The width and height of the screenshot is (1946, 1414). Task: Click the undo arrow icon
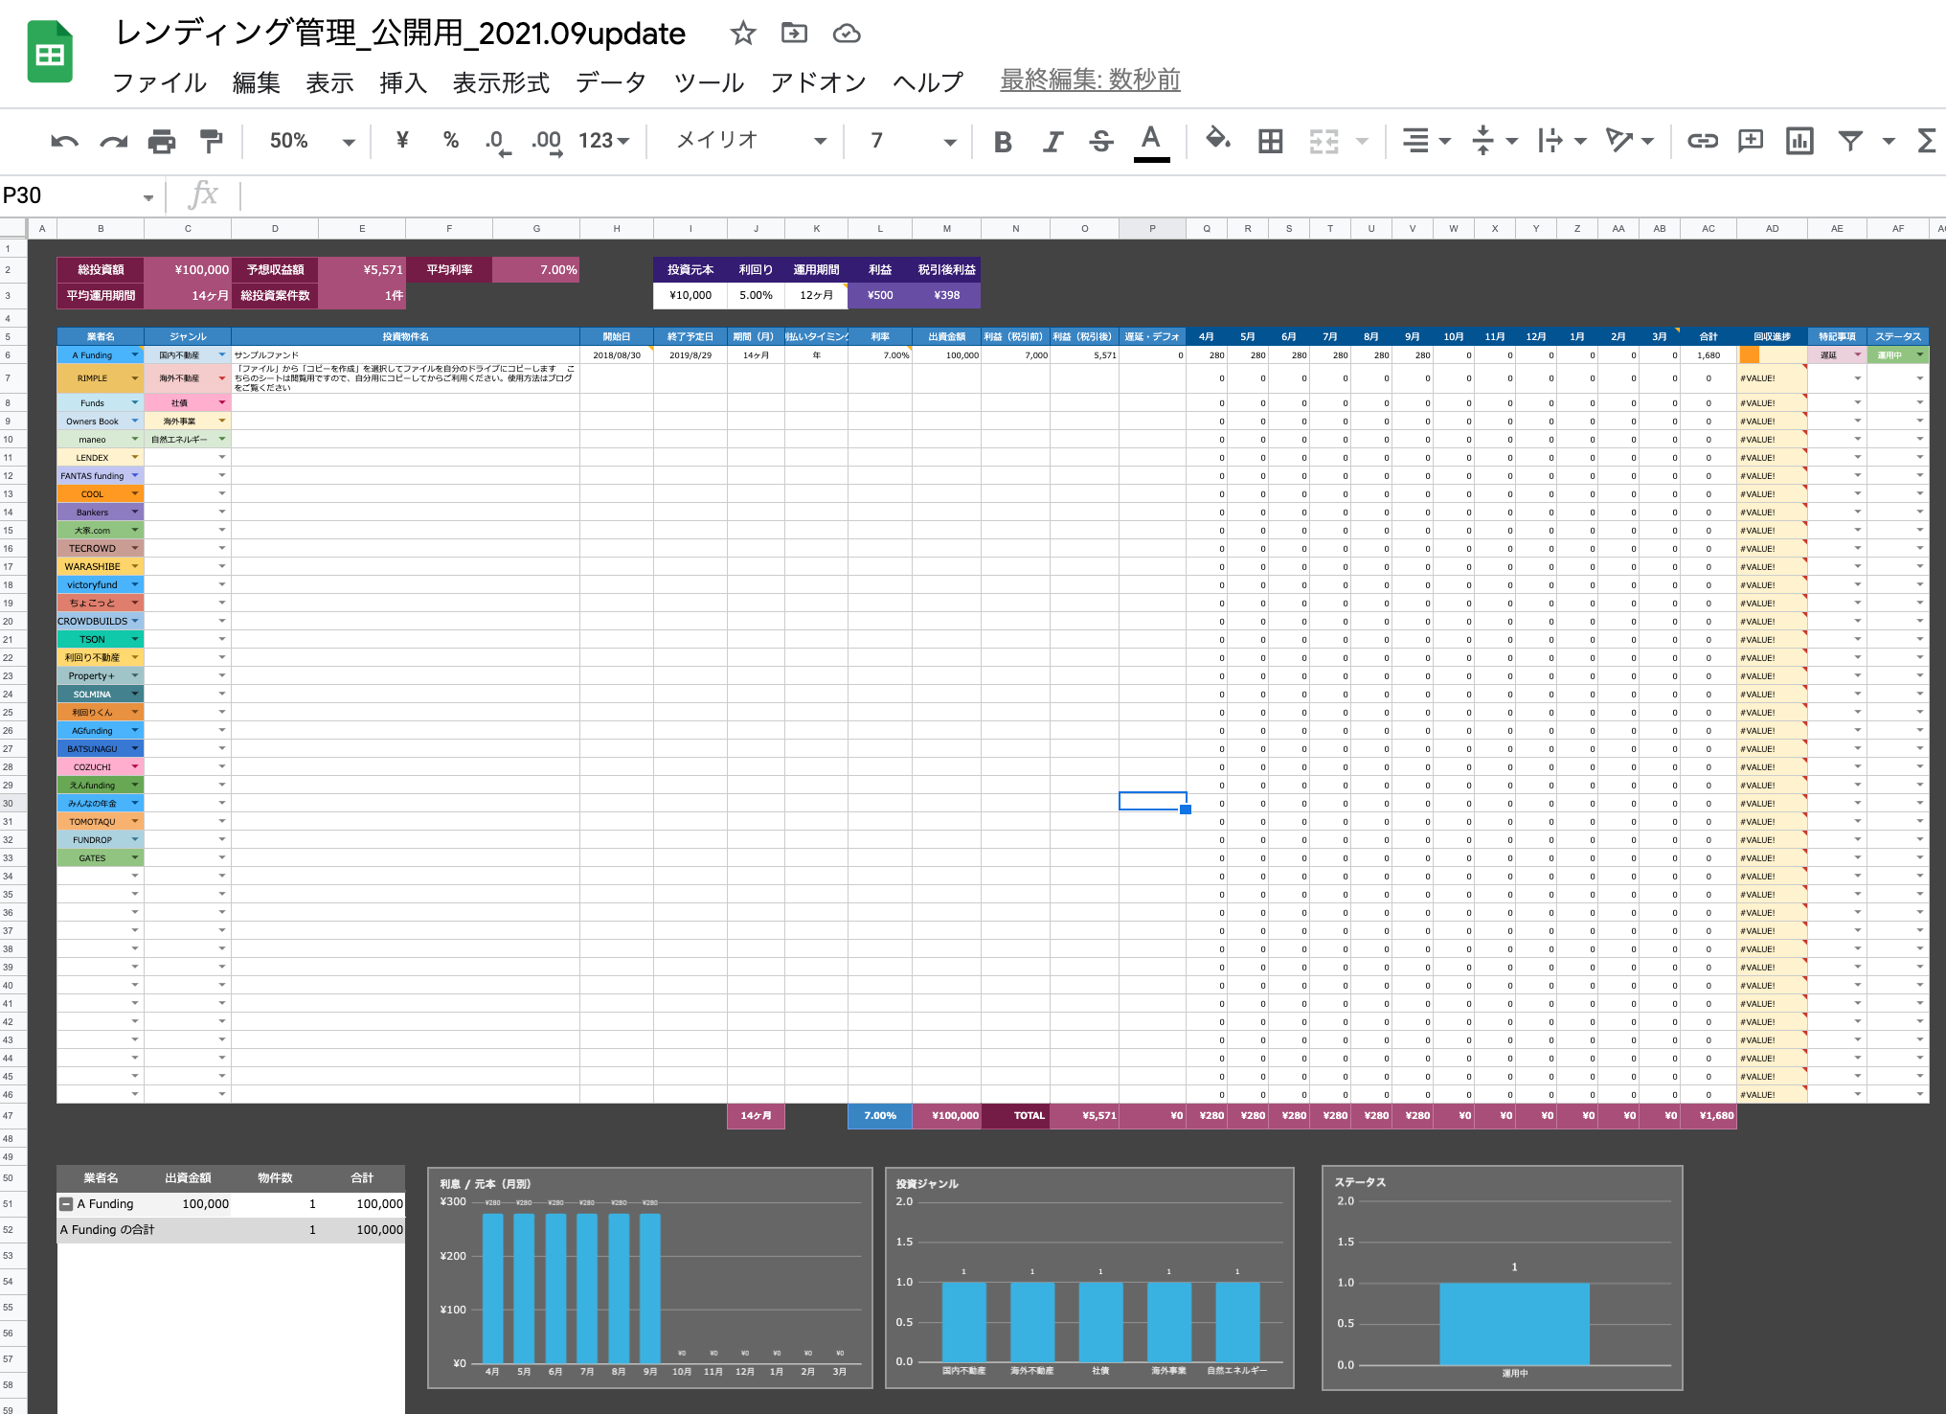[x=64, y=142]
